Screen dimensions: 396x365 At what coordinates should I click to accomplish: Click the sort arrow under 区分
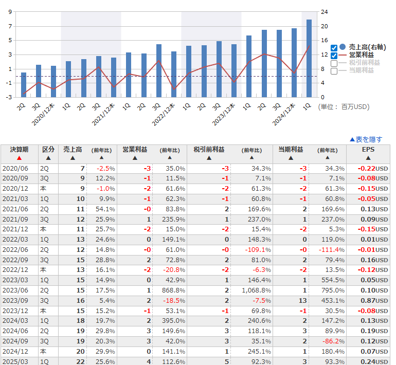(48, 158)
